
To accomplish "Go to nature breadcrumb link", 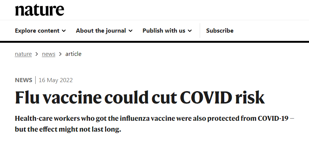I will click(23, 54).
